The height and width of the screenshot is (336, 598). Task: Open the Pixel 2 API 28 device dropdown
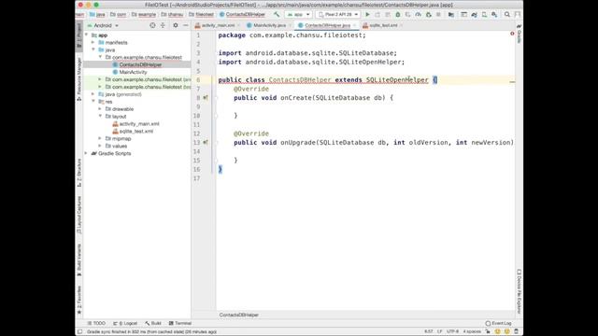[x=338, y=15]
